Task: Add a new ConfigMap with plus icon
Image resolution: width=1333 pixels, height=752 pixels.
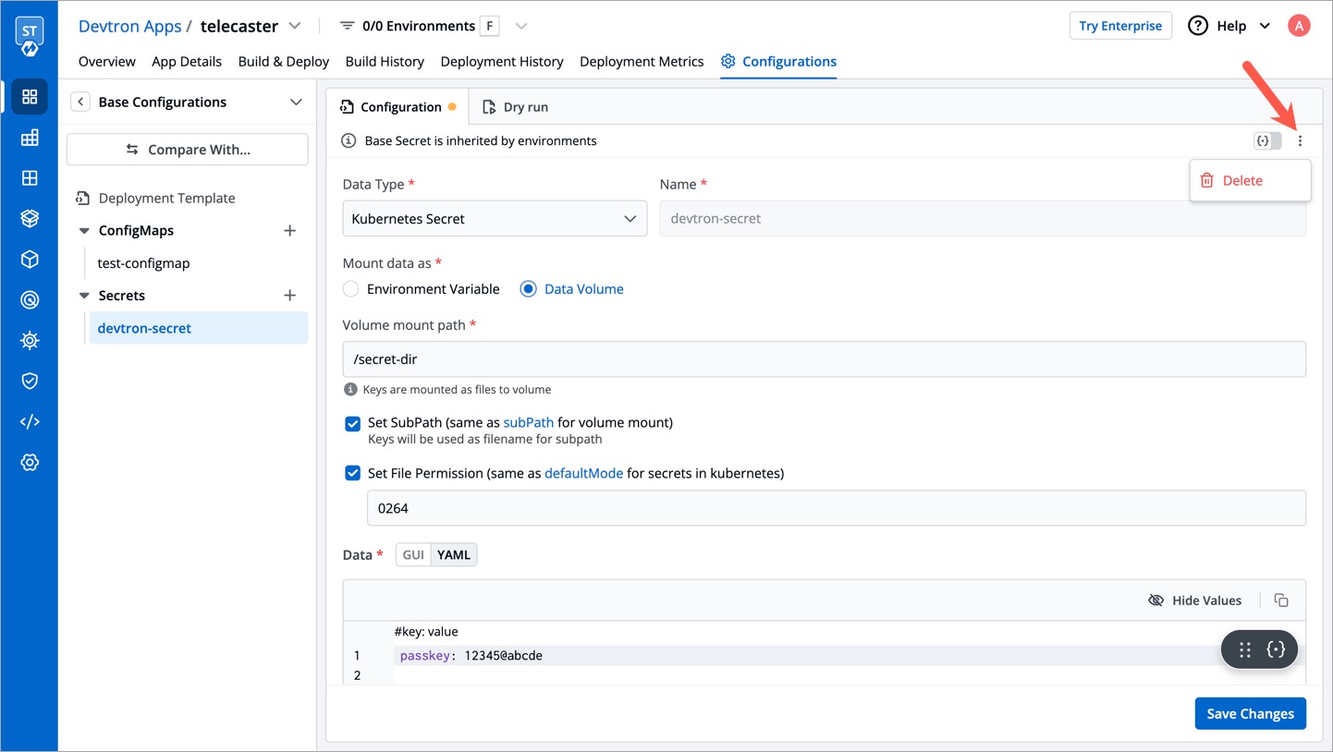Action: tap(289, 231)
